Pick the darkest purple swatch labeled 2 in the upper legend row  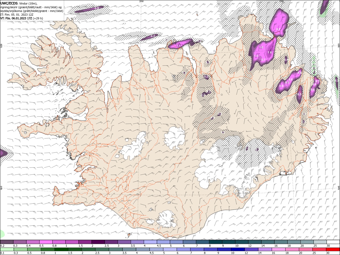click(x=98, y=242)
